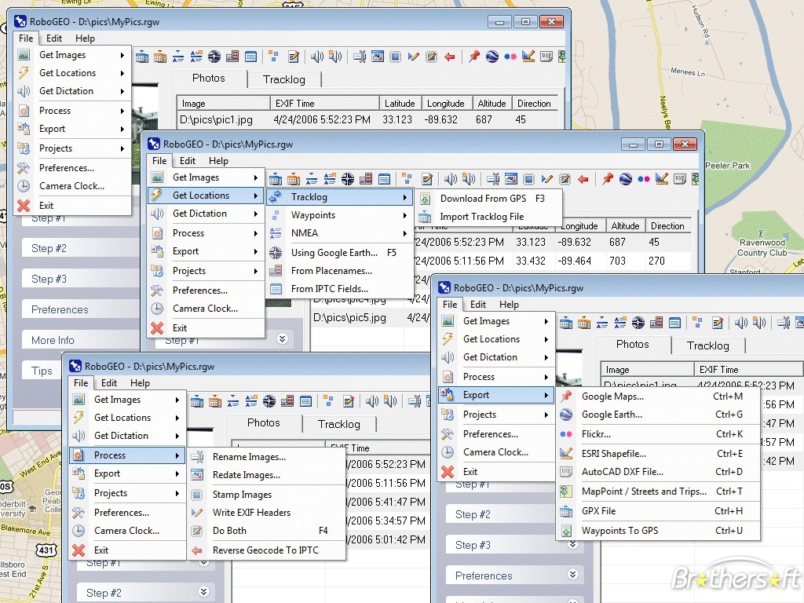
Task: Choose Download From GPS in Tracklog submenu
Action: point(489,199)
